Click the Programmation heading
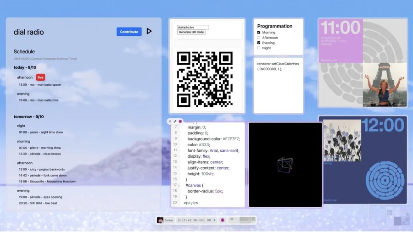The height and width of the screenshot is (232, 413). pyautogui.click(x=275, y=26)
